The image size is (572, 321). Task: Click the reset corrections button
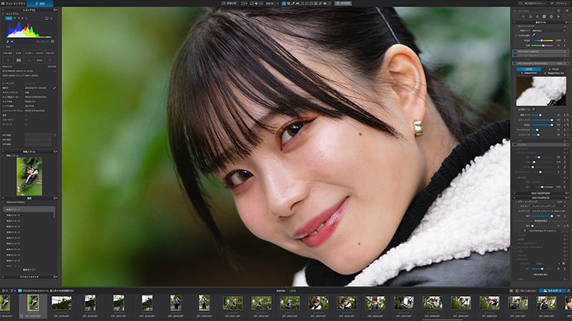[533, 4]
